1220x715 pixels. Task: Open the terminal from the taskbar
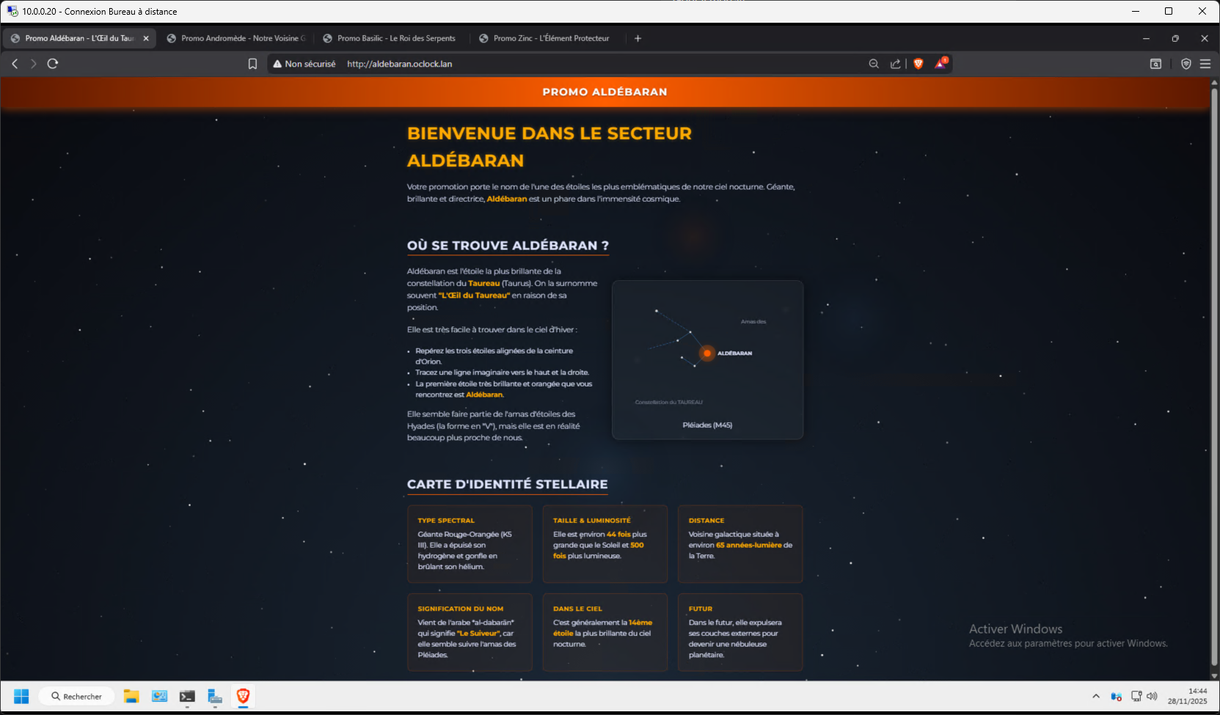pyautogui.click(x=187, y=696)
